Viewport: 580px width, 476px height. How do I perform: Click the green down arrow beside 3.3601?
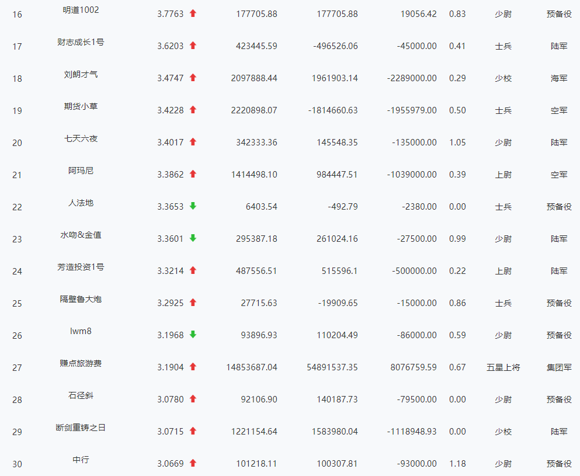[x=193, y=238]
